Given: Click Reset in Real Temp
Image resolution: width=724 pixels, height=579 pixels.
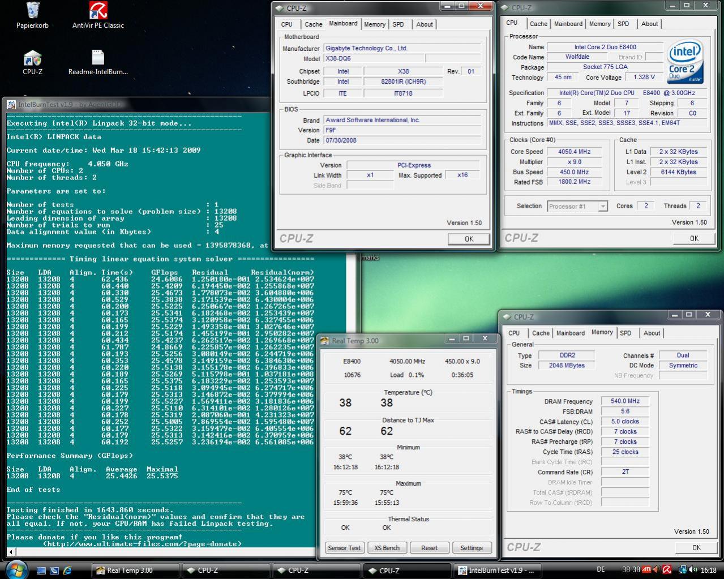Looking at the screenshot, I should (x=429, y=548).
